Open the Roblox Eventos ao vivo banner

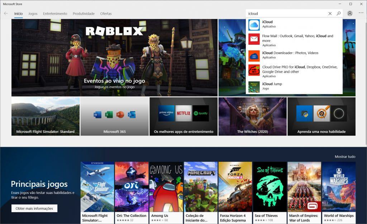114,58
